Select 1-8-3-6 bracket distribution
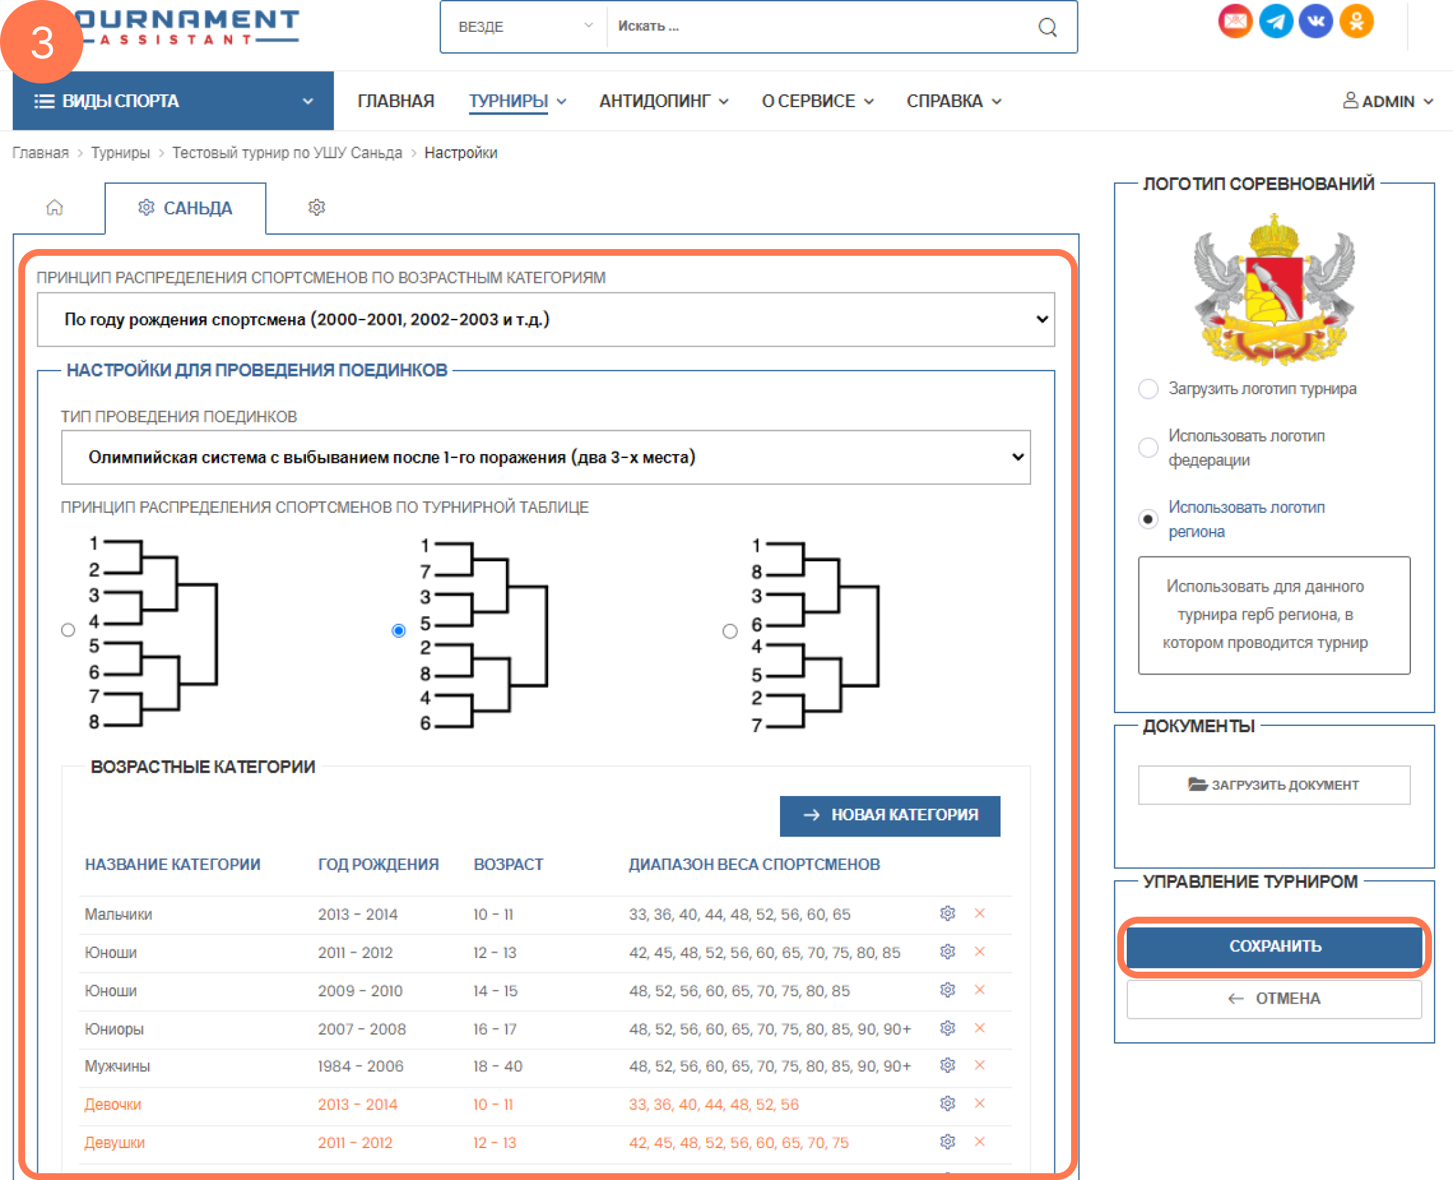The image size is (1453, 1180). 730,632
